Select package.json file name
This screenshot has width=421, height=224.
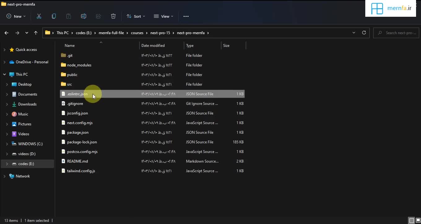tap(78, 132)
